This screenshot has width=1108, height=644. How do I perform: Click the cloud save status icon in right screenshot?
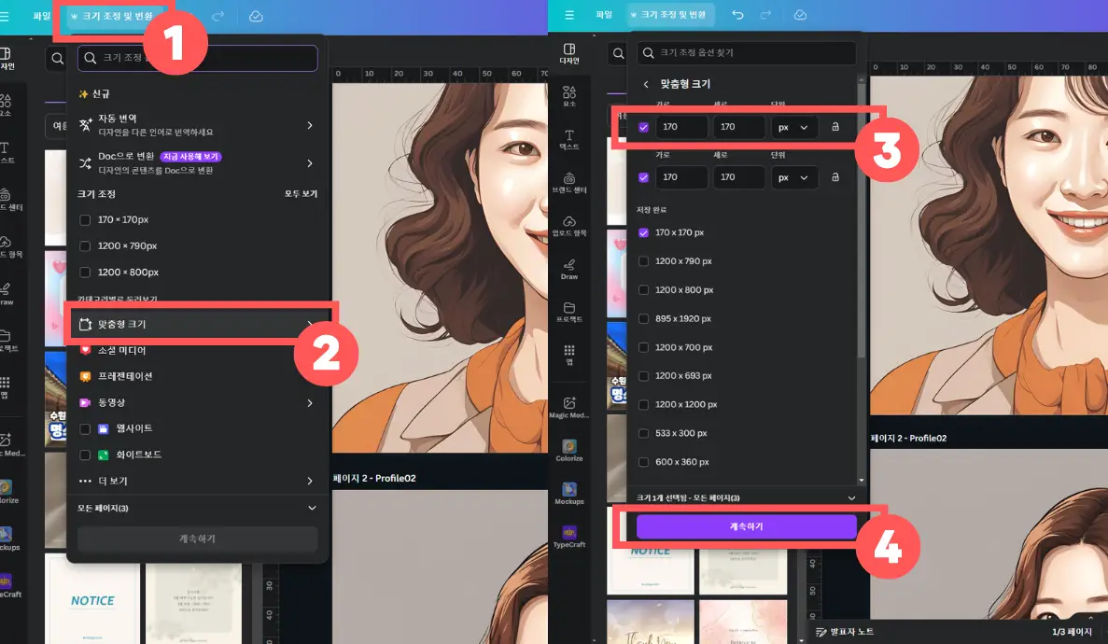tap(800, 15)
